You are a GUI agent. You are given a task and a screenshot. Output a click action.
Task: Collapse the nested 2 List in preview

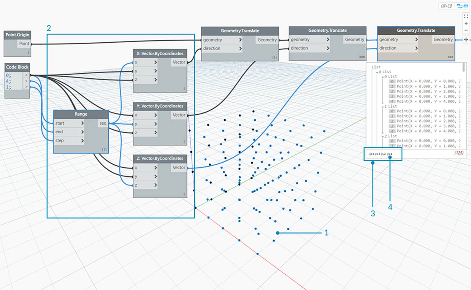382,136
